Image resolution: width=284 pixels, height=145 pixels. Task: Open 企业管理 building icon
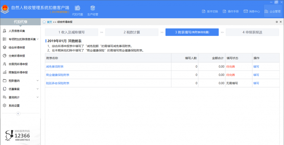click(x=266, y=11)
